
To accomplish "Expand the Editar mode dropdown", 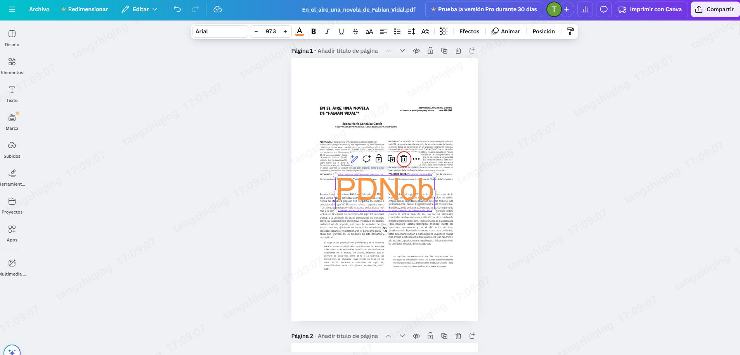I will [139, 9].
